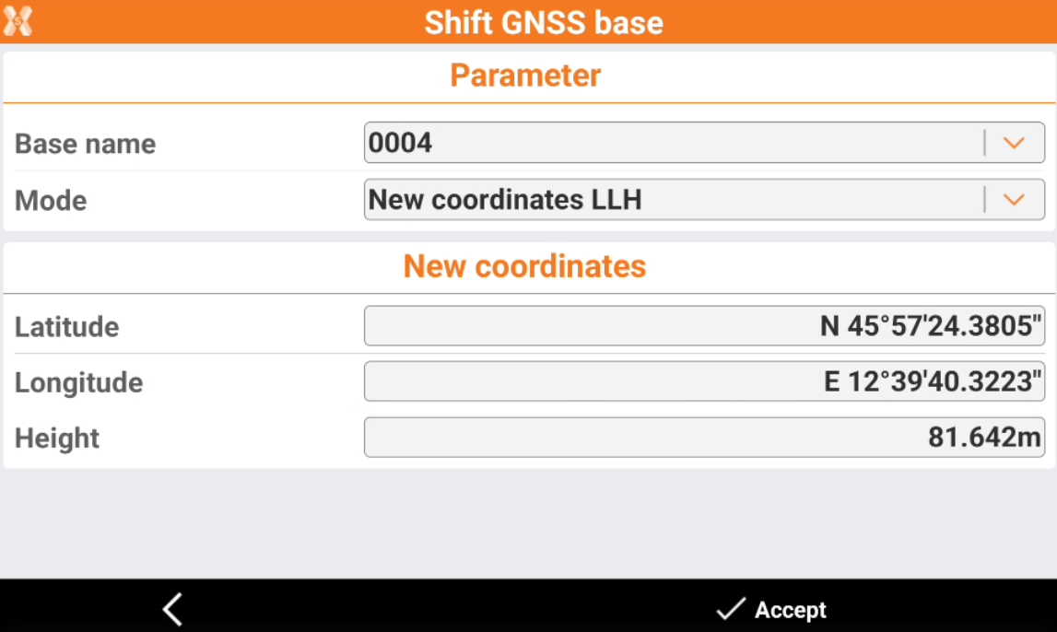Click the Accept checkmark icon
1057x632 pixels.
[x=731, y=609]
